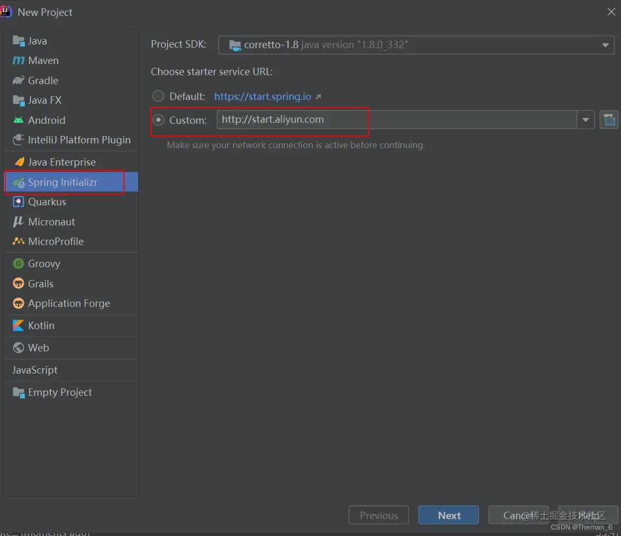The height and width of the screenshot is (536, 621).
Task: Click the Previous button
Action: tap(379, 515)
